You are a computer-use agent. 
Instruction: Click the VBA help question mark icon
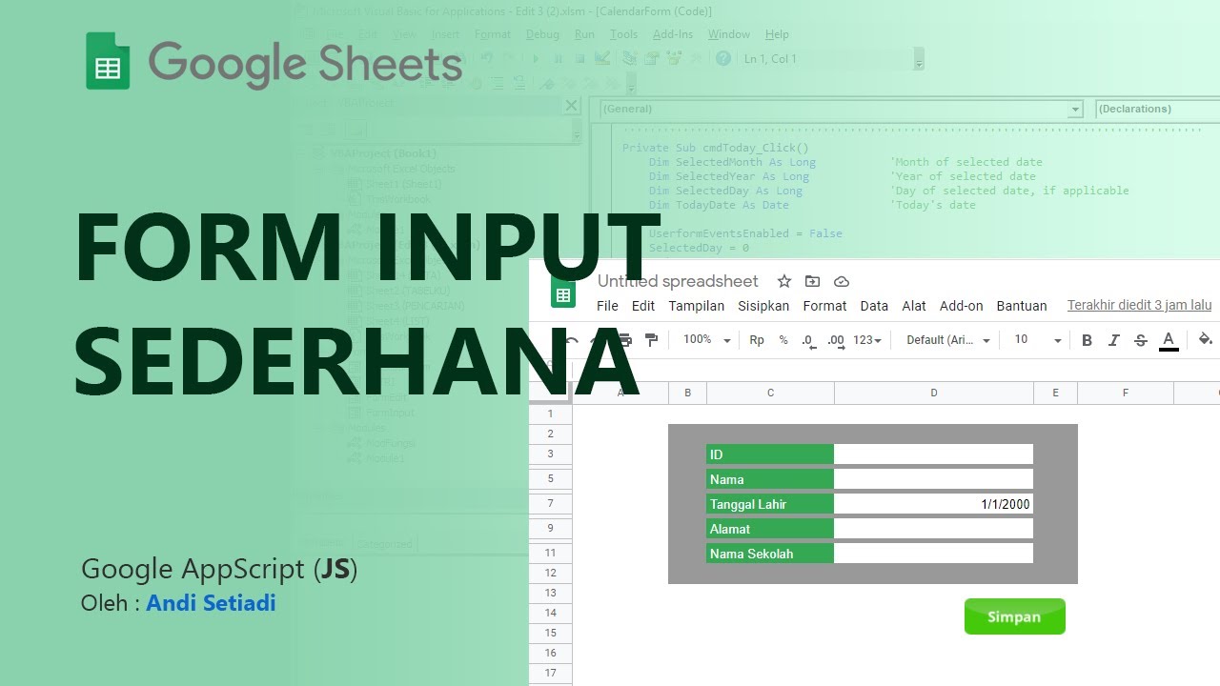(x=723, y=59)
